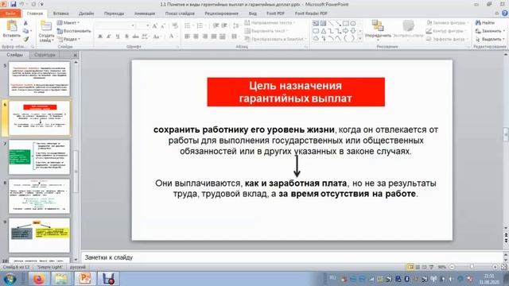
Task: Click the Font Color letter A button
Action: tap(171, 37)
